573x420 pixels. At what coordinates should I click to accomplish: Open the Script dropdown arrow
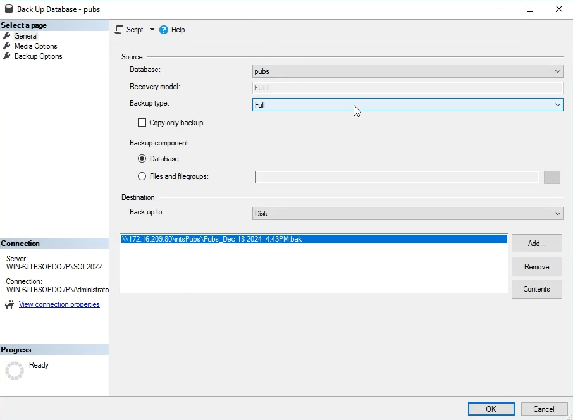[152, 30]
